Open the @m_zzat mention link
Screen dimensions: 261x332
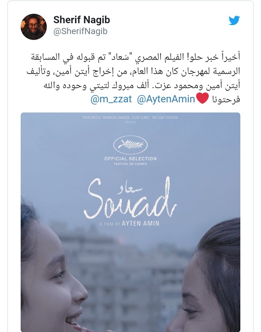tap(111, 99)
